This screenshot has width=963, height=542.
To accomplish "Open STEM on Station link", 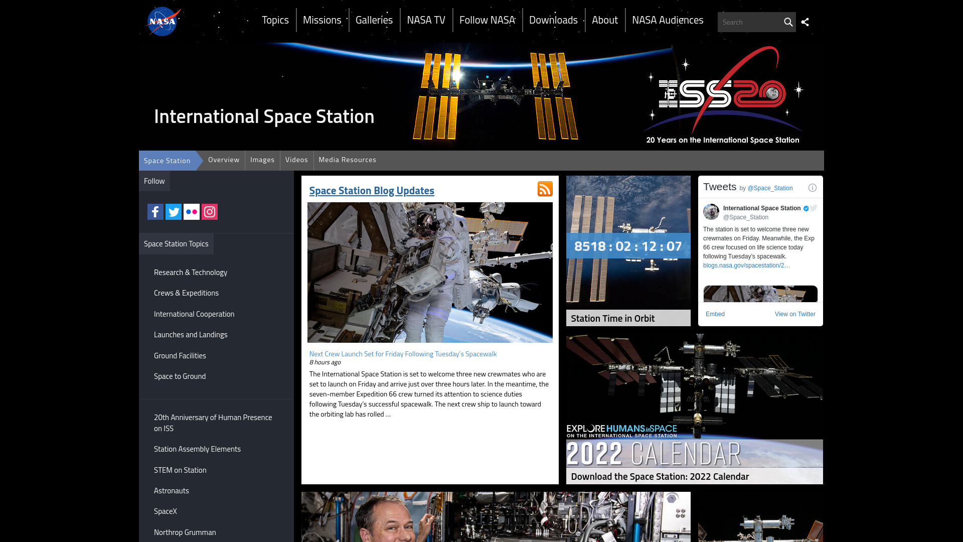I will 180,470.
